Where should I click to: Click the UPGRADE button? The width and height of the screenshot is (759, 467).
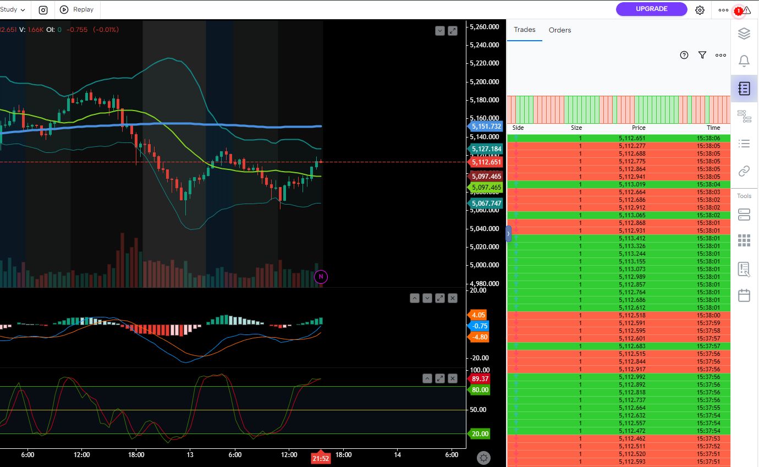[x=651, y=9]
